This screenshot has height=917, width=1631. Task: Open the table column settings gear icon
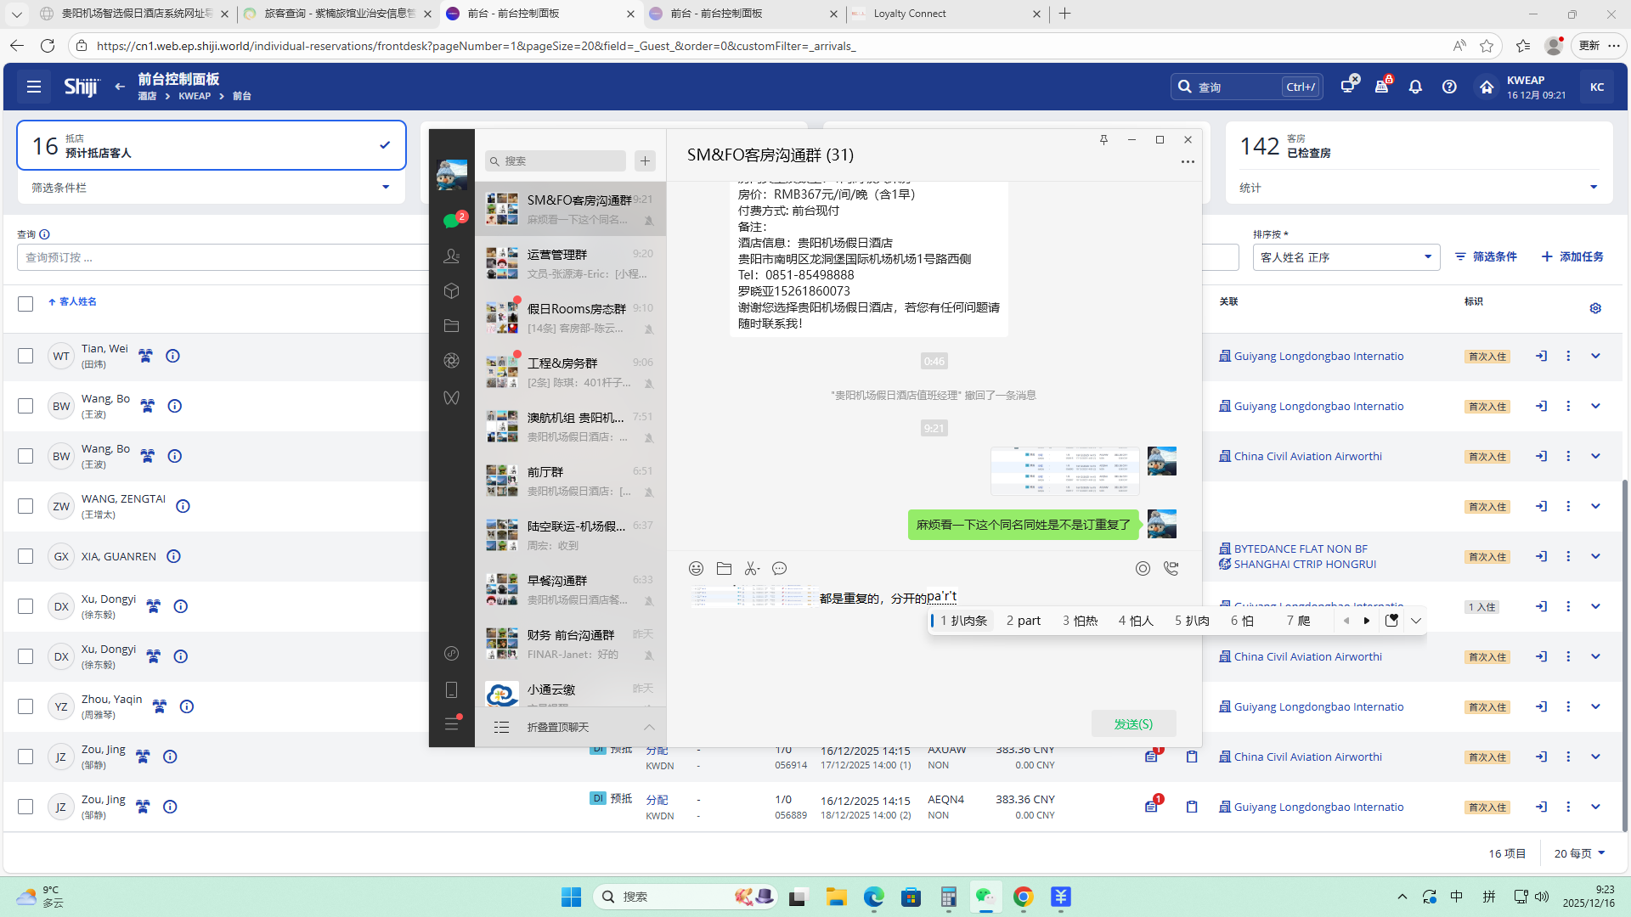(1595, 308)
